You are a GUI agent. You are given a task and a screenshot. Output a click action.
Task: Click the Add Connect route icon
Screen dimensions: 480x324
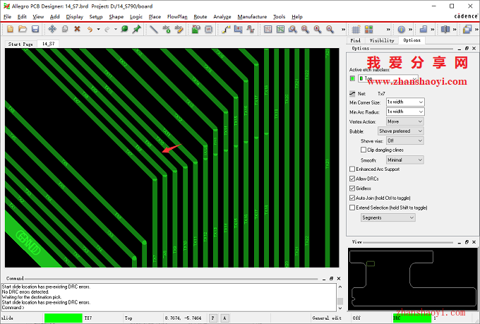(x=226, y=29)
